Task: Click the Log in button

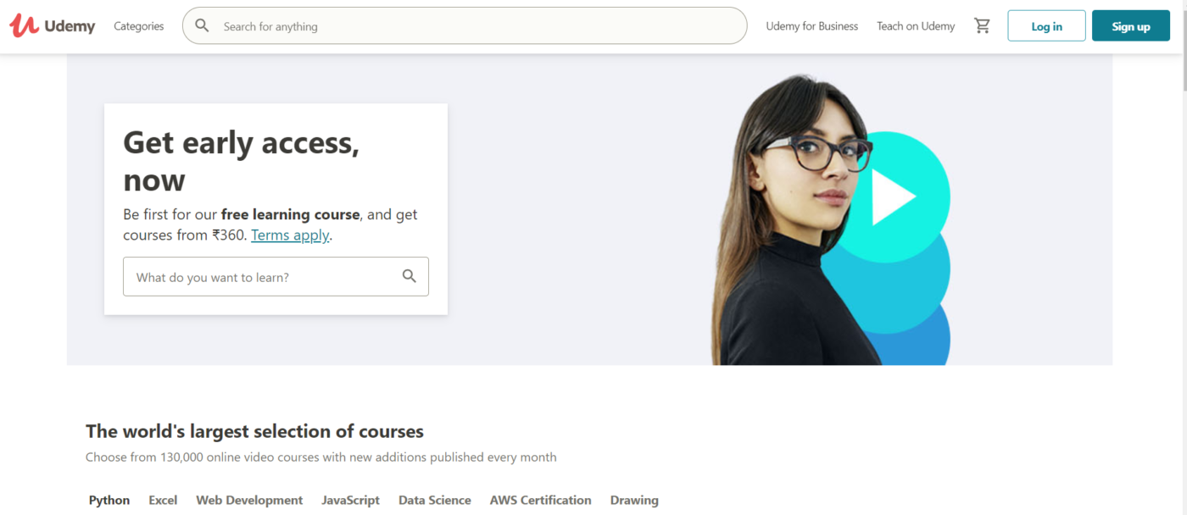Action: tap(1046, 25)
